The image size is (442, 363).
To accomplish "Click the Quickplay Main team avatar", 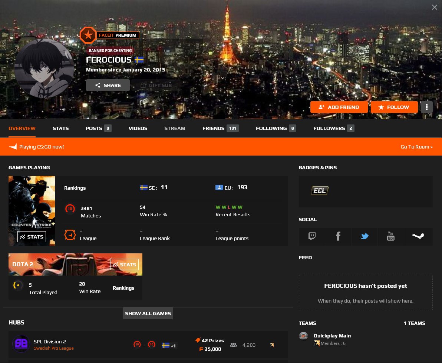I will (x=303, y=336).
